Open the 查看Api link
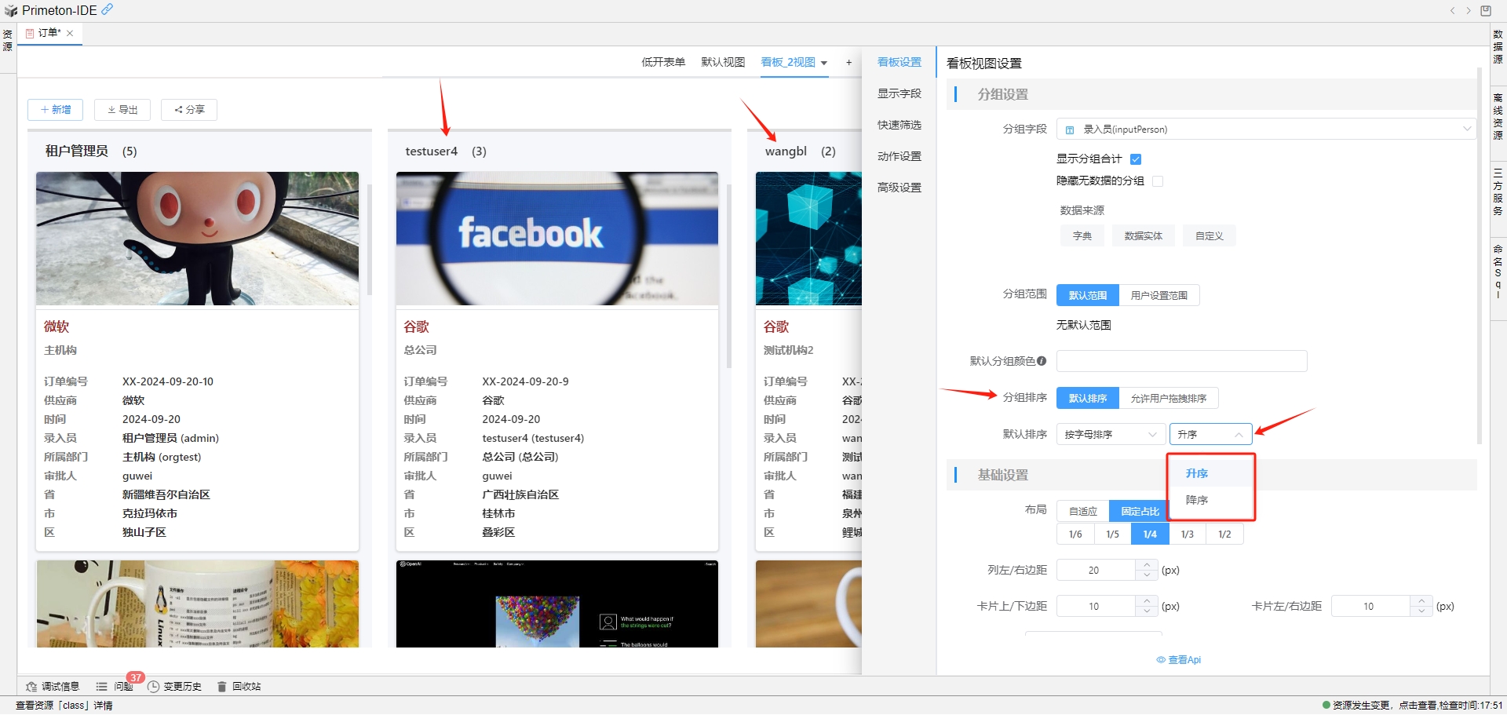 point(1179,660)
